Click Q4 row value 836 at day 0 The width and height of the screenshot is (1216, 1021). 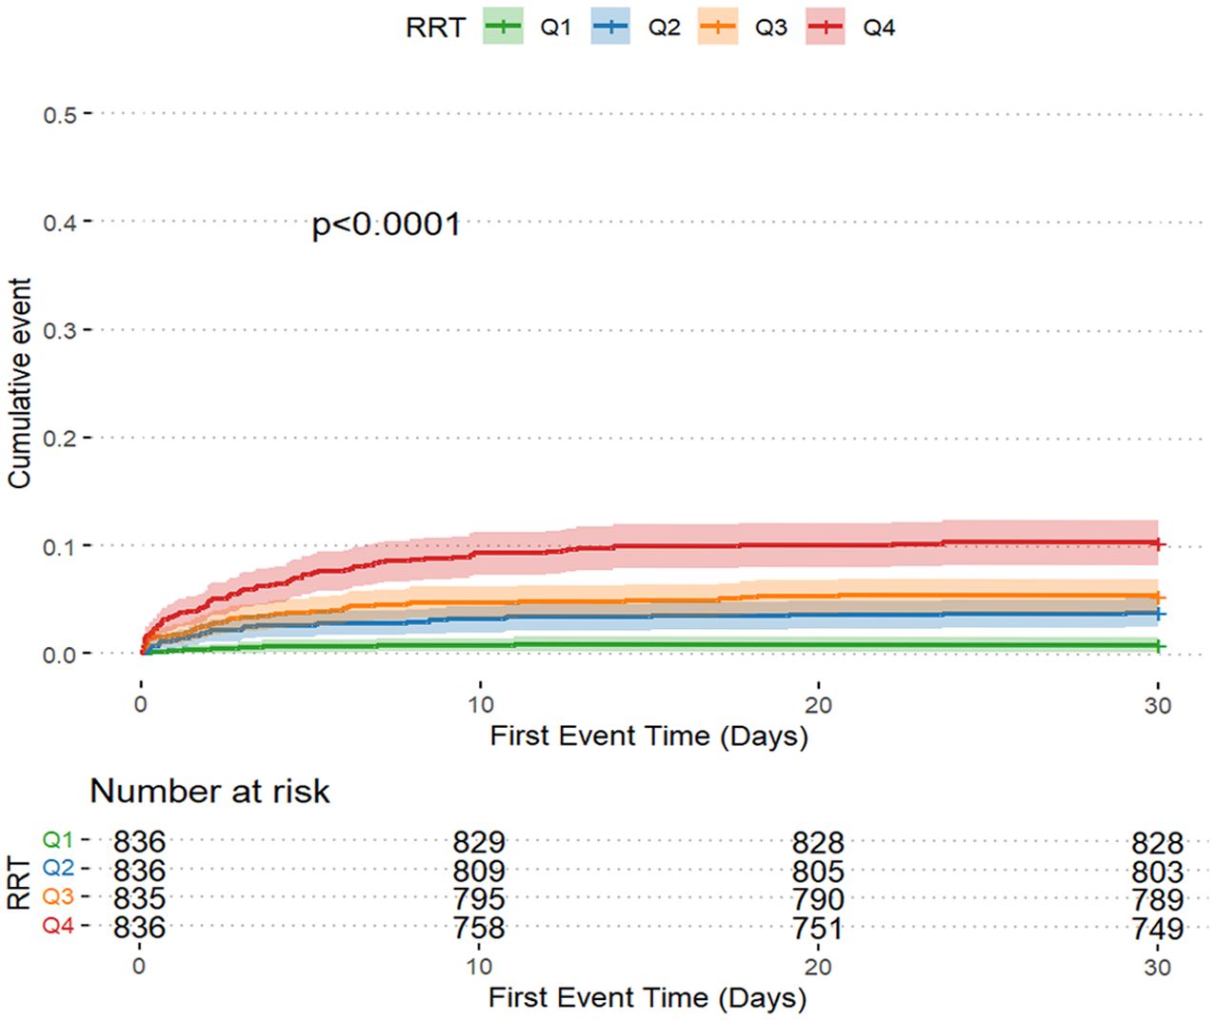click(139, 927)
